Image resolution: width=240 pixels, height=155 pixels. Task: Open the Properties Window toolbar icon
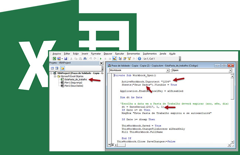pos(124,59)
